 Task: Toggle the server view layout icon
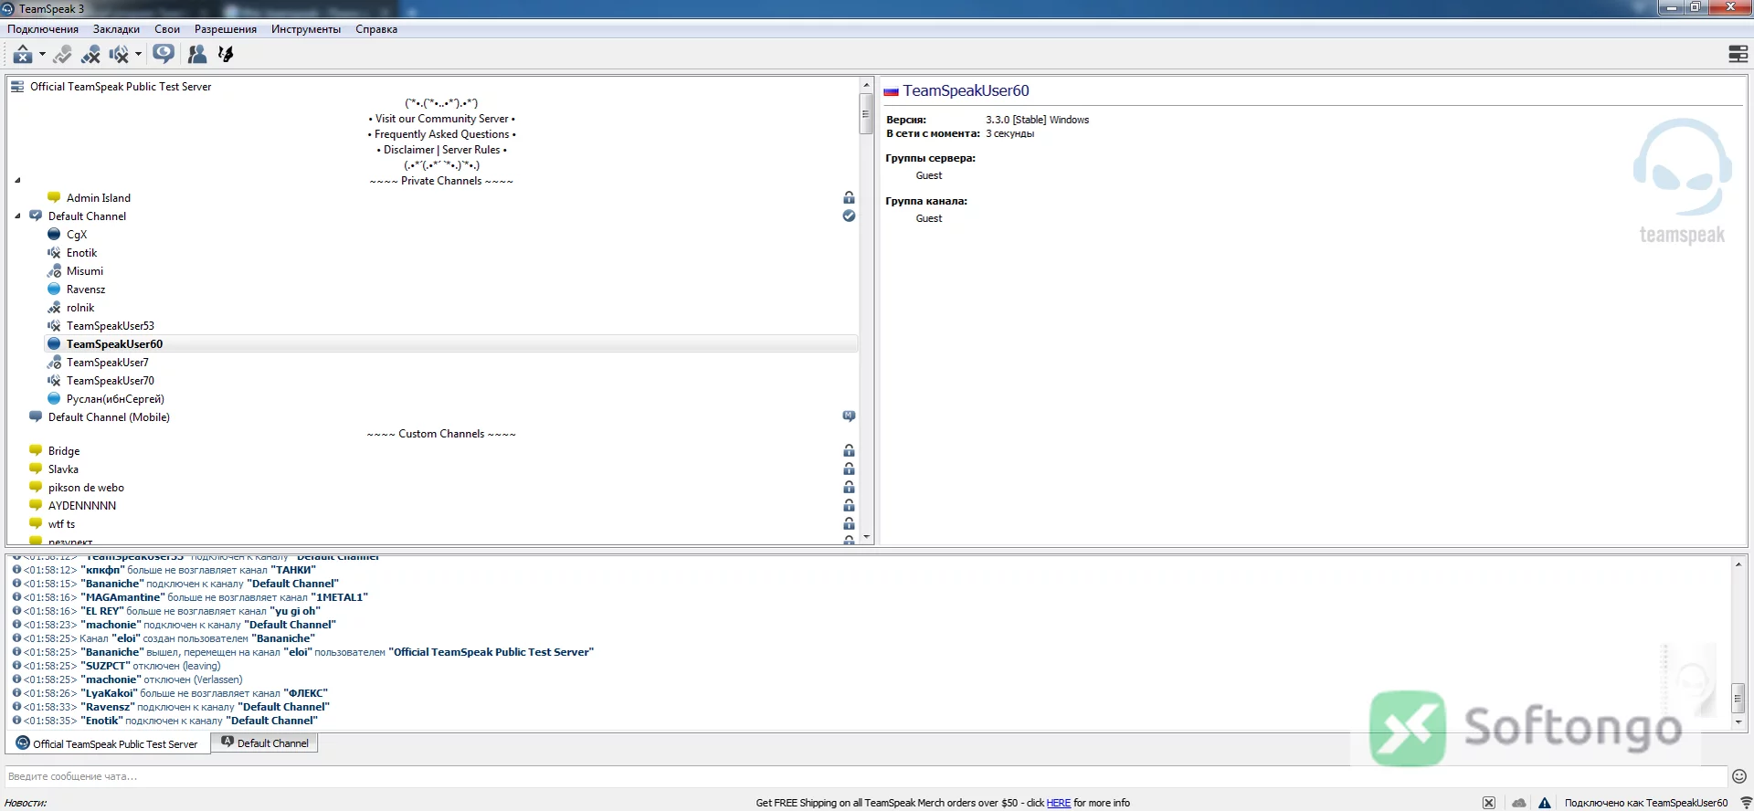[1738, 55]
